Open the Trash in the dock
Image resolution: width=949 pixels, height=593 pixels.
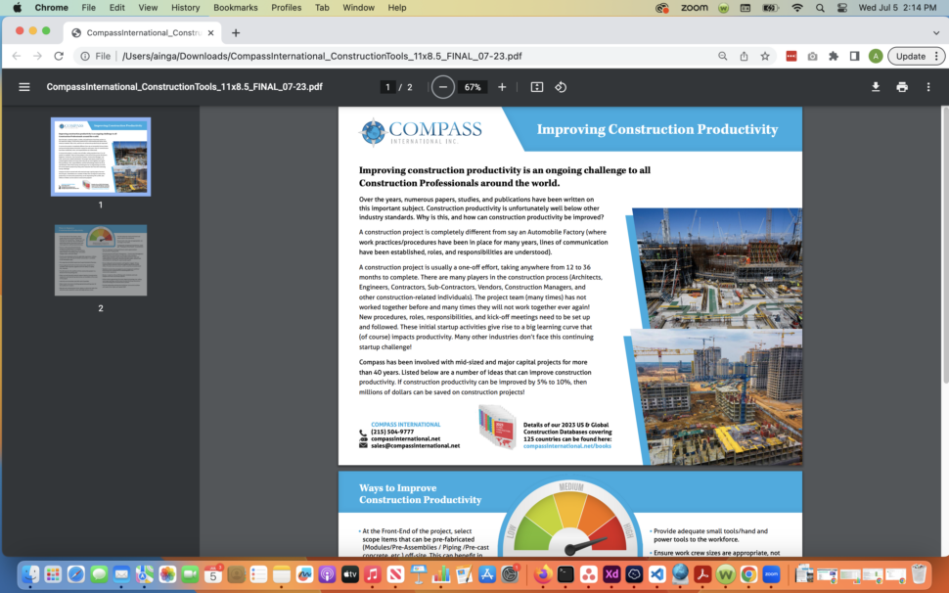tap(919, 573)
